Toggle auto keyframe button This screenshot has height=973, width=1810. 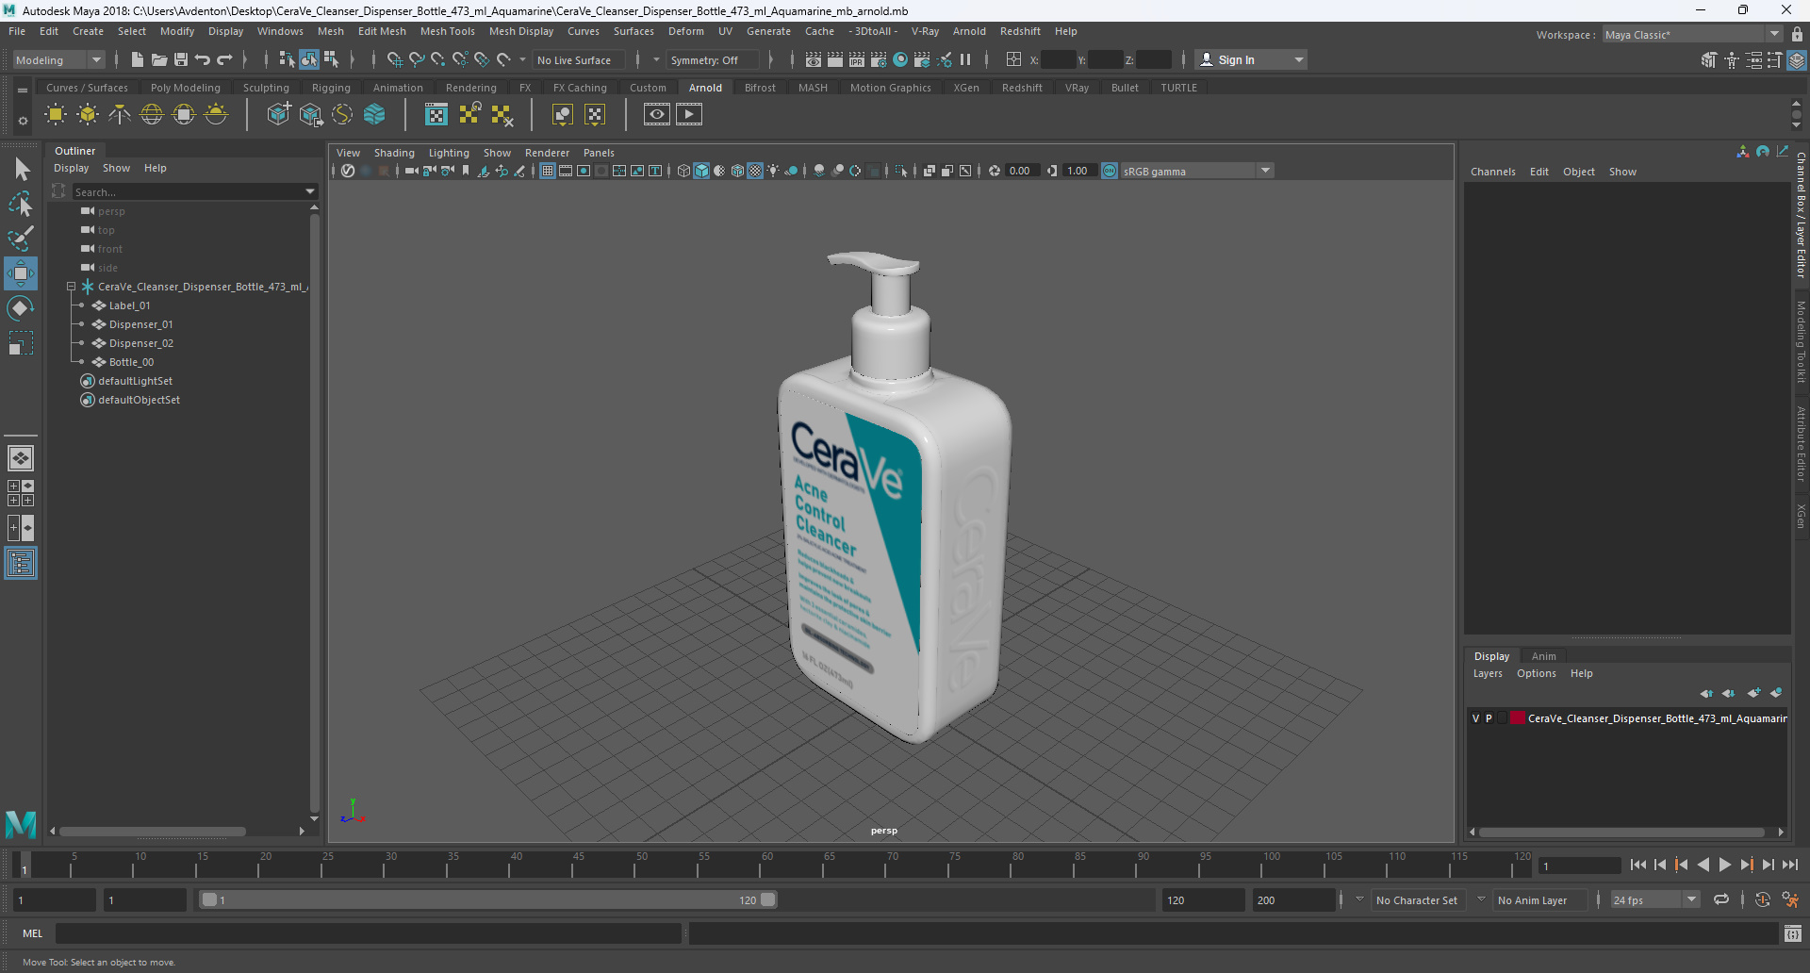tap(1763, 899)
